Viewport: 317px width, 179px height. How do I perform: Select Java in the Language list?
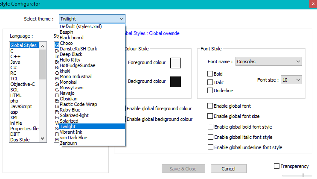click(15, 62)
